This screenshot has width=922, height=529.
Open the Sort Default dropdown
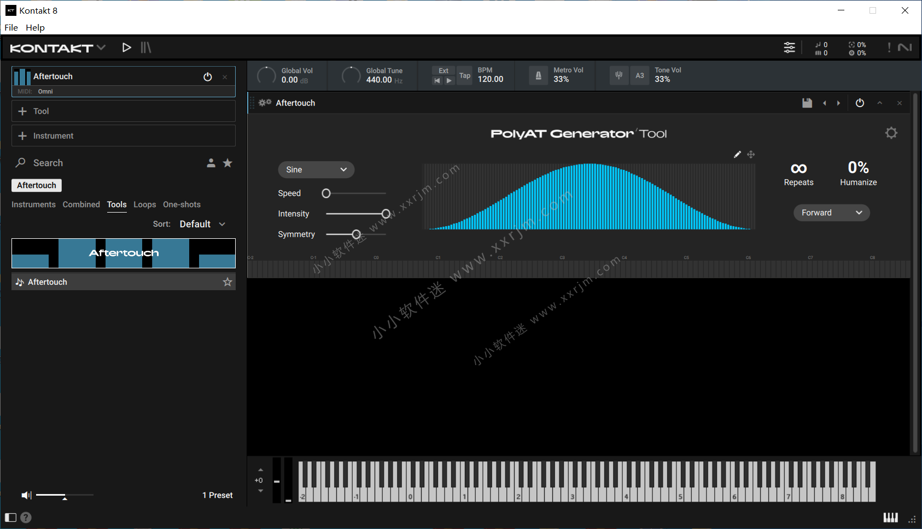202,224
